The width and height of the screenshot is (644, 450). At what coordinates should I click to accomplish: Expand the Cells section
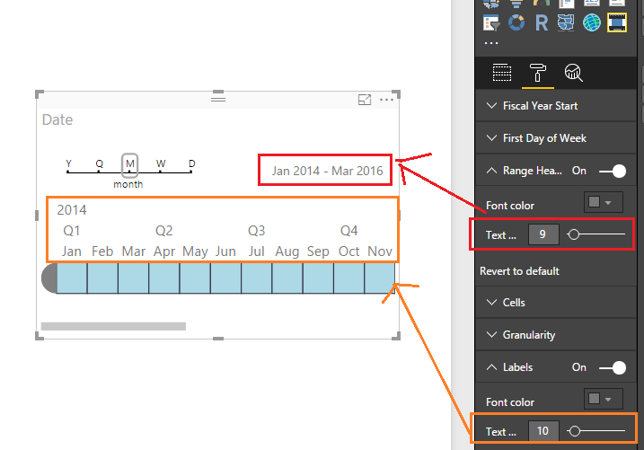tap(556, 303)
